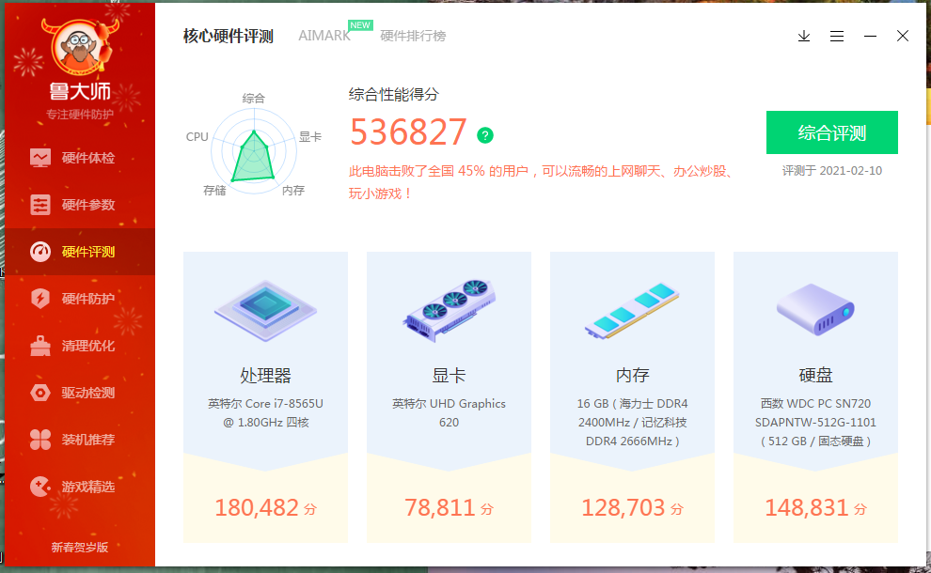Open the hamburger menu icon
This screenshot has width=931, height=573.
[837, 37]
